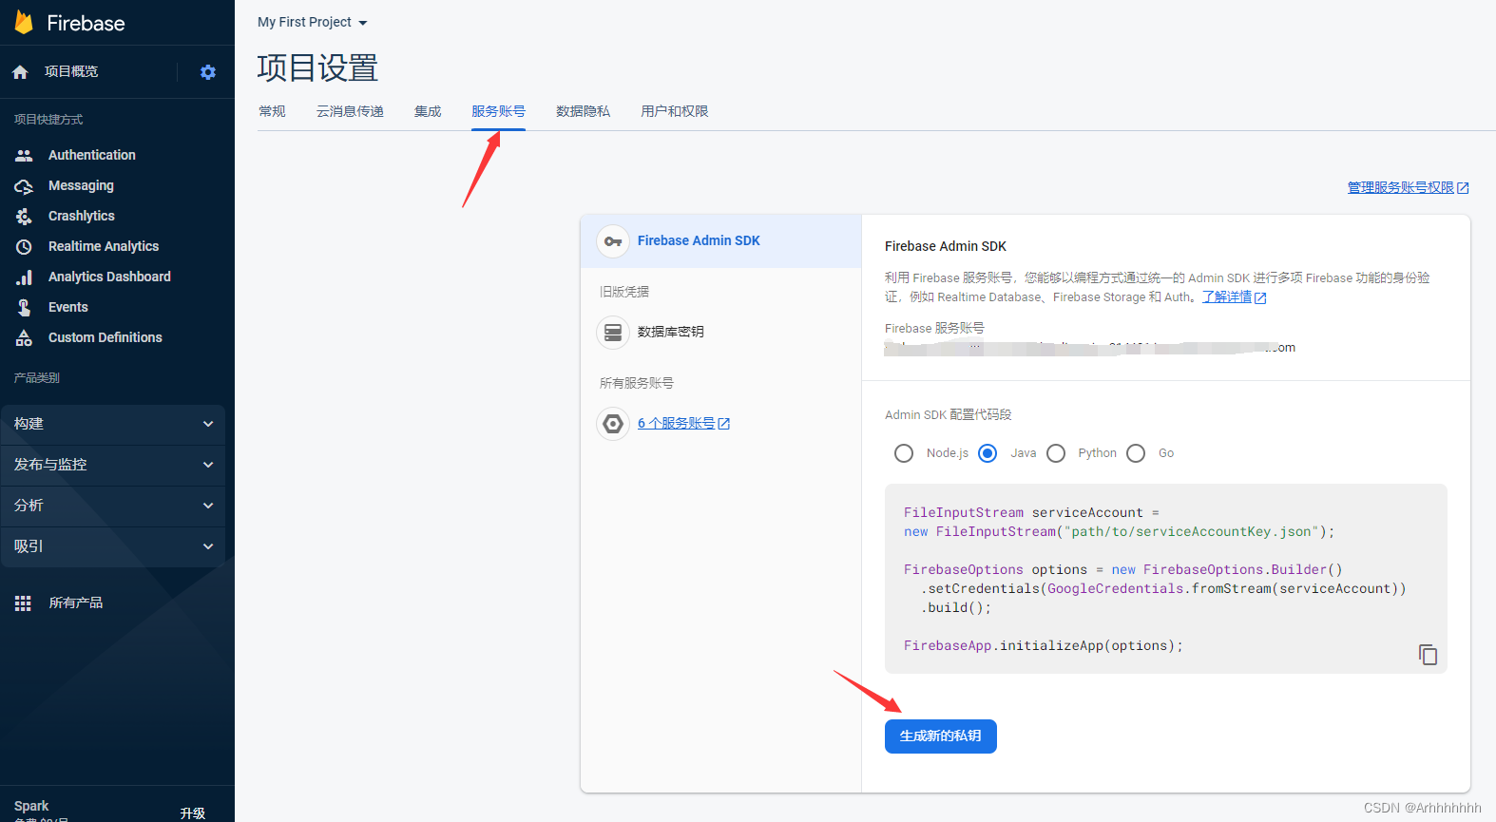The width and height of the screenshot is (1496, 822).
Task: Click the Firebase 服务账号 label text
Action: point(934,329)
